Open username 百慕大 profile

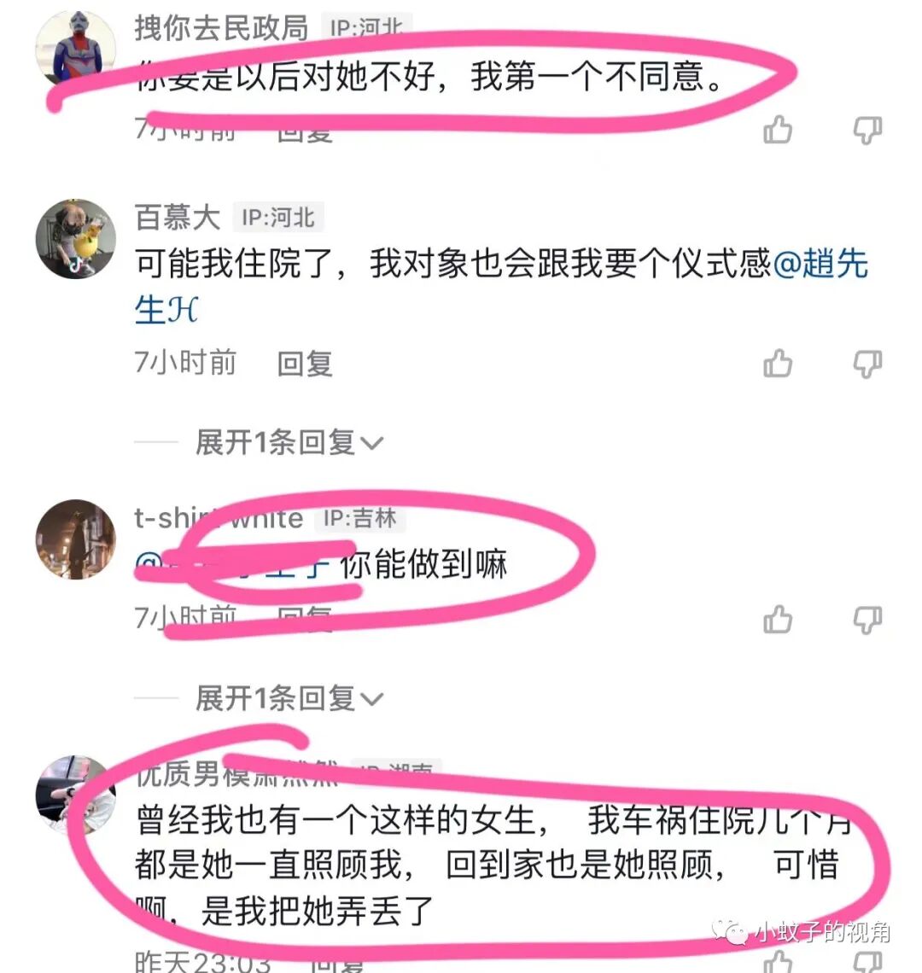[178, 217]
